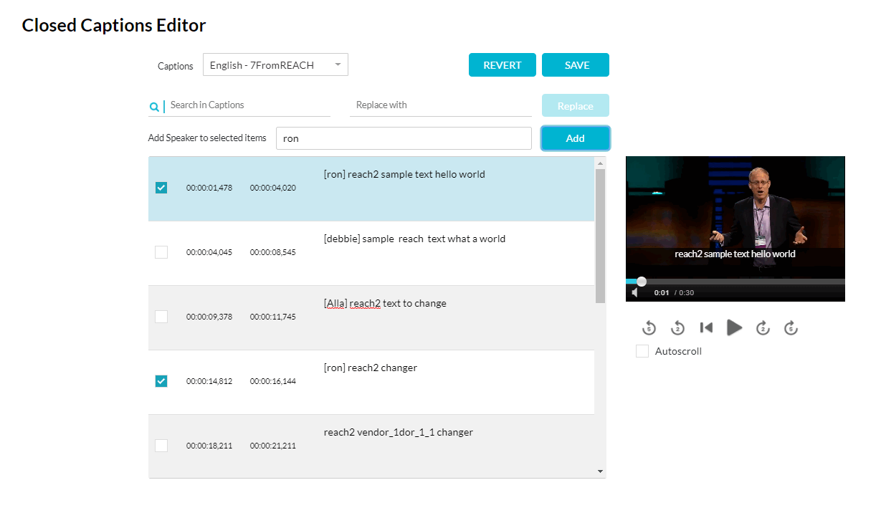Edit text '[debbie] sample reach text what a world'
Image resolution: width=881 pixels, height=518 pixels.
point(414,239)
